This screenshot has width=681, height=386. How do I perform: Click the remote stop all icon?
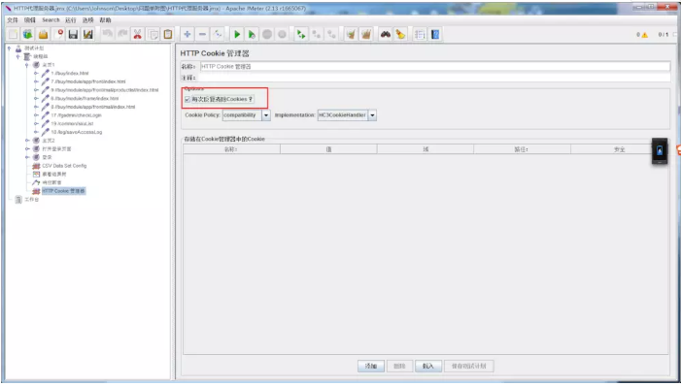point(316,34)
